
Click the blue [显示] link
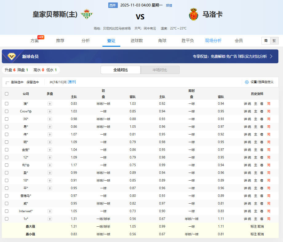pos(72,82)
